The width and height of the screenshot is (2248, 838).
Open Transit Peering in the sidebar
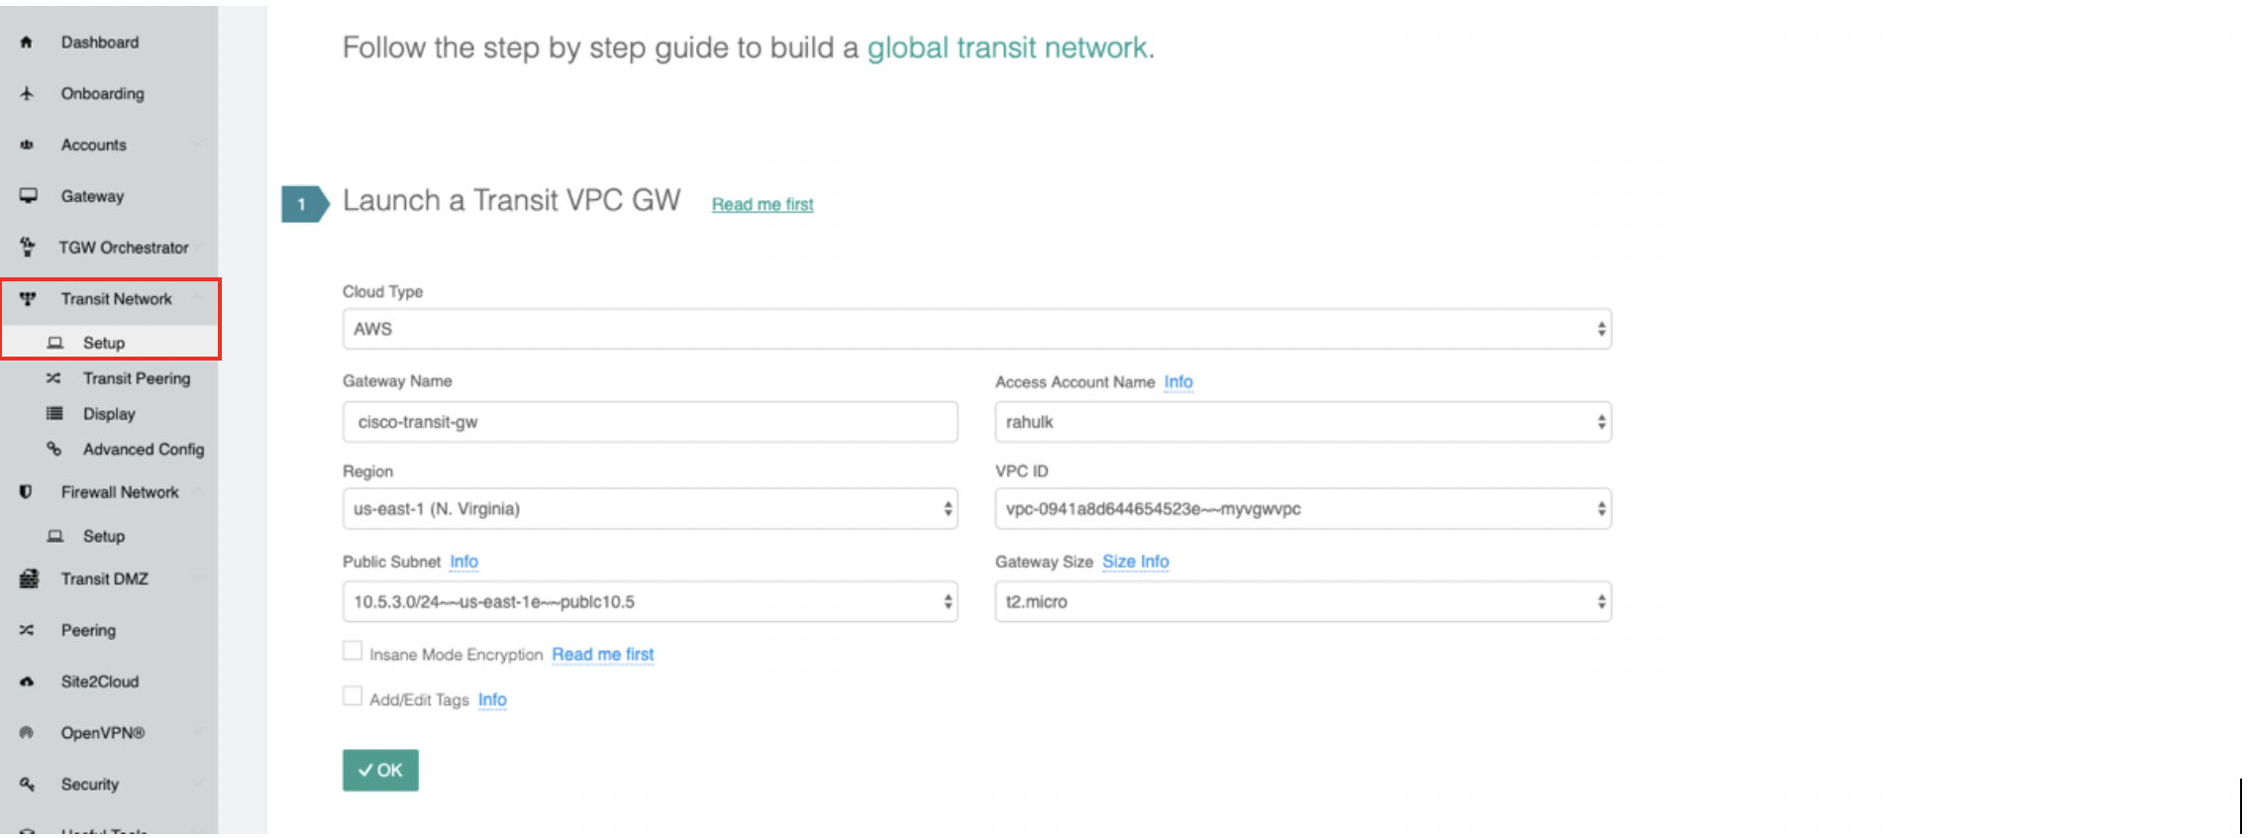pos(136,378)
